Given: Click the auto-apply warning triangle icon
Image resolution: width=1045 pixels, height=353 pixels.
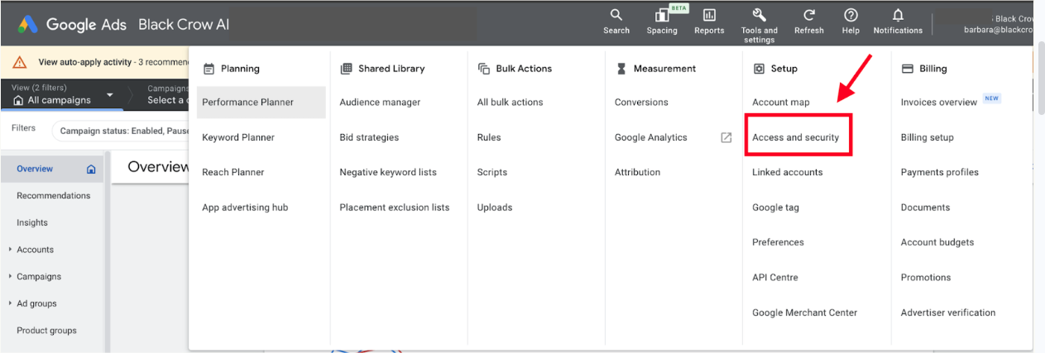Looking at the screenshot, I should (x=20, y=62).
